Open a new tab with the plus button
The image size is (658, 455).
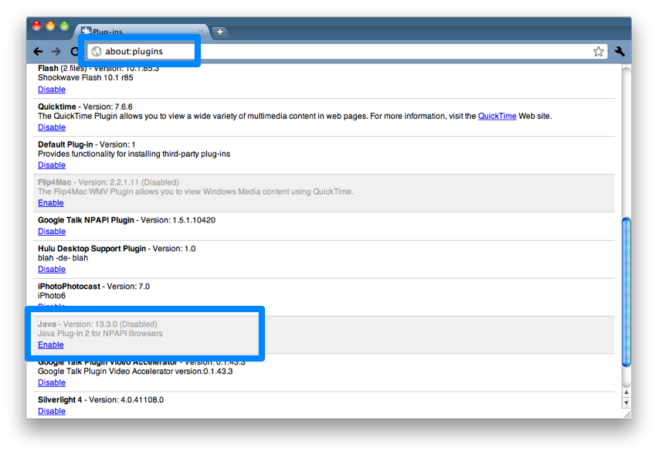220,32
